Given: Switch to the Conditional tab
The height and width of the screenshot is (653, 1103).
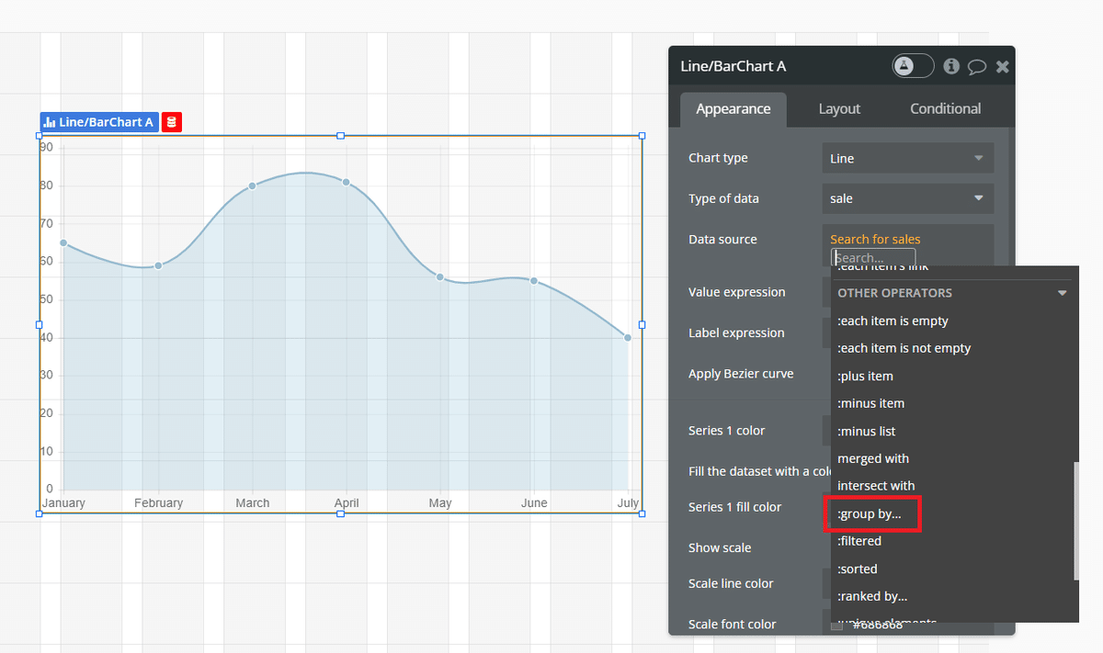Looking at the screenshot, I should click(x=946, y=108).
